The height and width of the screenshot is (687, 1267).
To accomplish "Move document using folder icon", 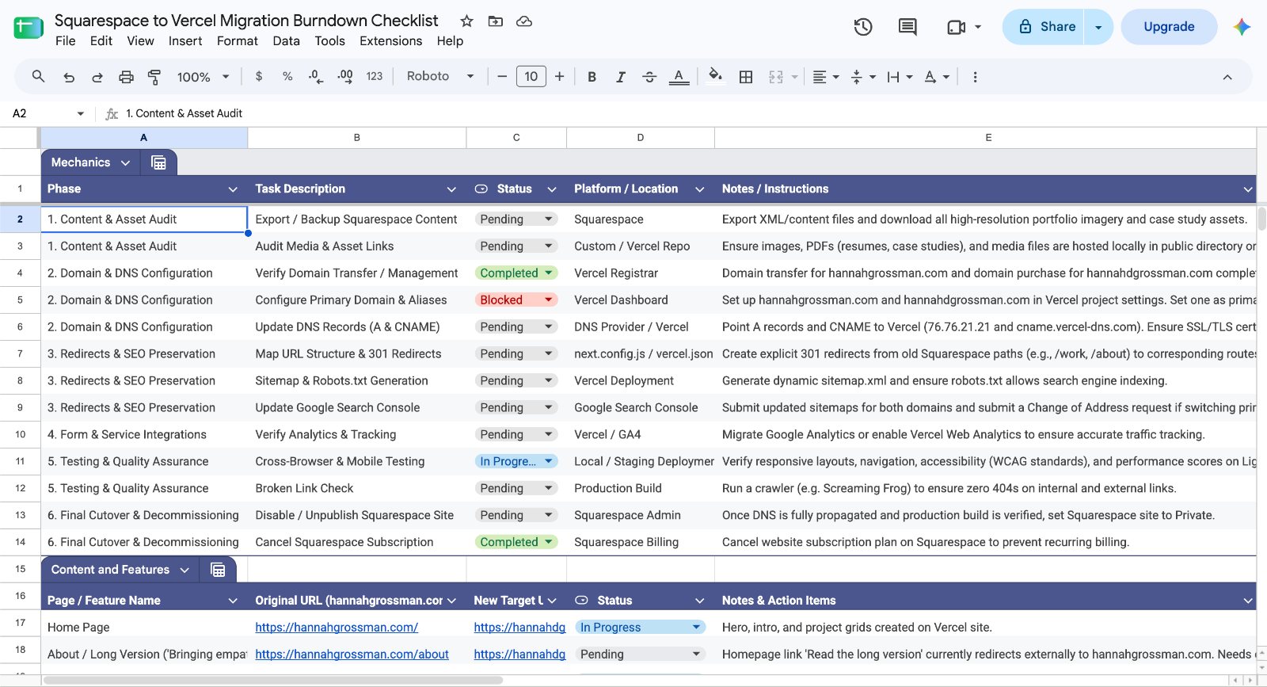I will coord(496,21).
